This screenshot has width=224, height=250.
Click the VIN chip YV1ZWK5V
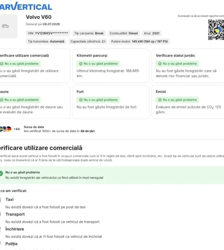[x=48, y=33]
